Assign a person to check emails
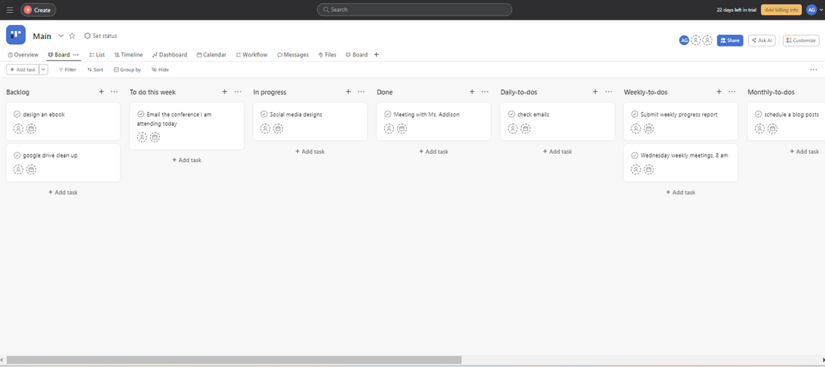Viewport: 825px width, 367px height. pos(513,128)
